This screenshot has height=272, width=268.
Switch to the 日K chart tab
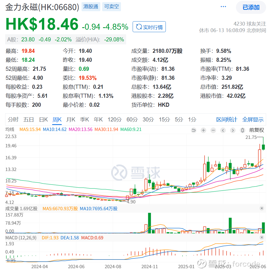[x=43, y=120]
